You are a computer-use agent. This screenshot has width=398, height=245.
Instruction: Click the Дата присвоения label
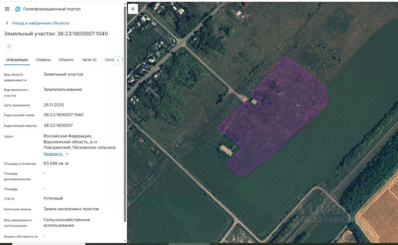(17, 105)
